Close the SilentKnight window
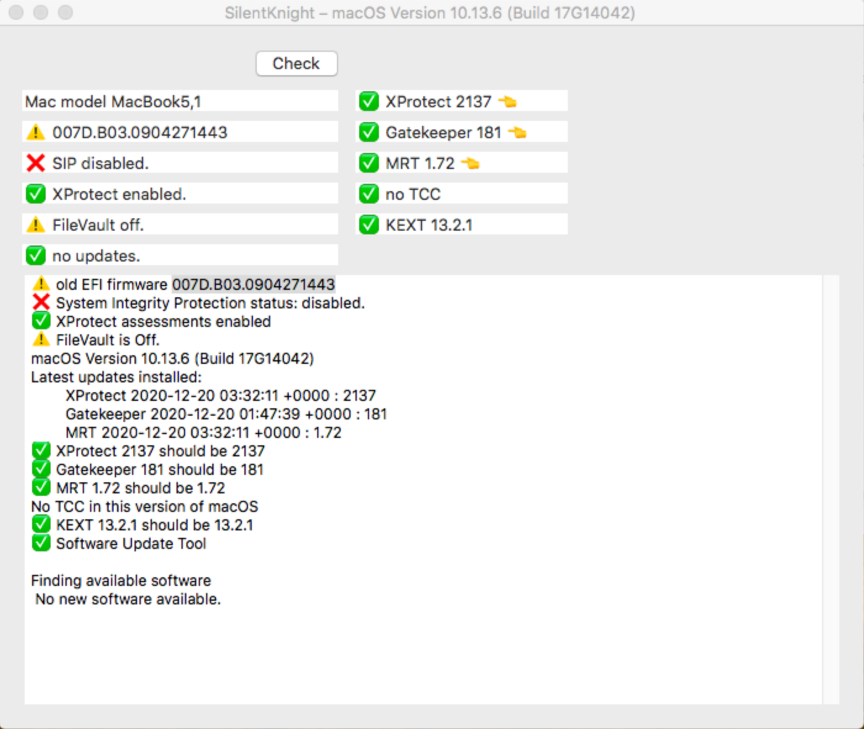This screenshot has height=729, width=864. point(16,12)
